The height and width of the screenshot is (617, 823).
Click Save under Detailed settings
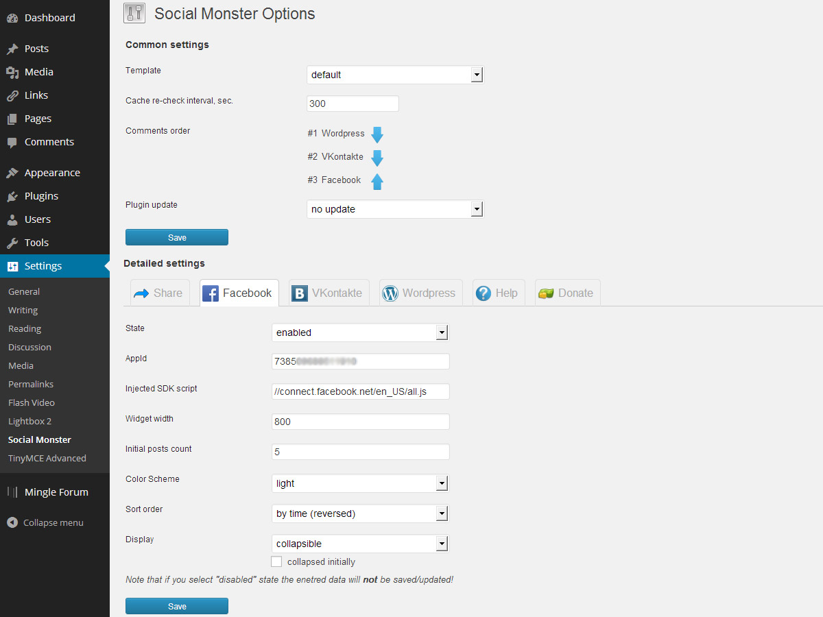coord(177,606)
